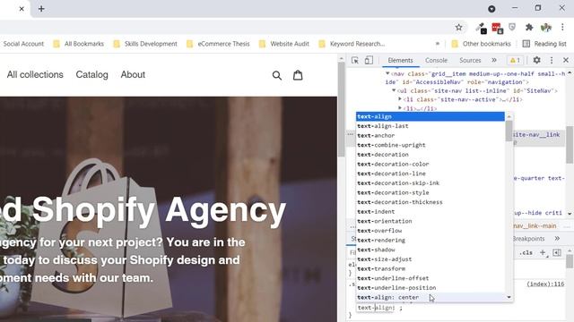Choose text-transform suggestion

(430, 268)
